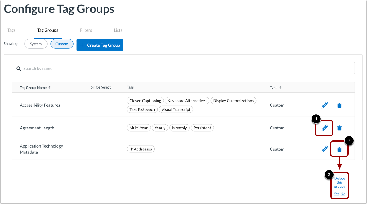Cancel deletion by clicking No
Screen dimensions: 367x204
[343, 194]
